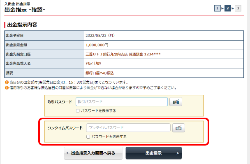
Task: Open software keyboard for ワンタイムパスワード
Action: tap(178, 128)
